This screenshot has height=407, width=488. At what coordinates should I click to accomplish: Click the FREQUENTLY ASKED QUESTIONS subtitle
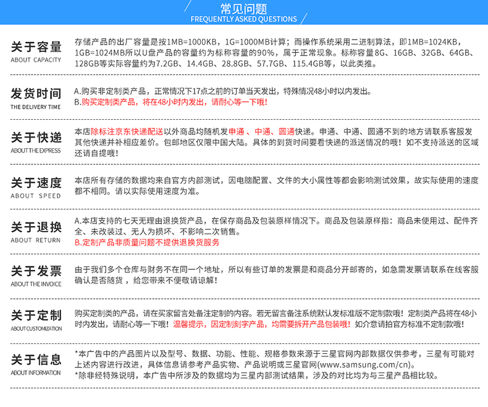tap(243, 19)
